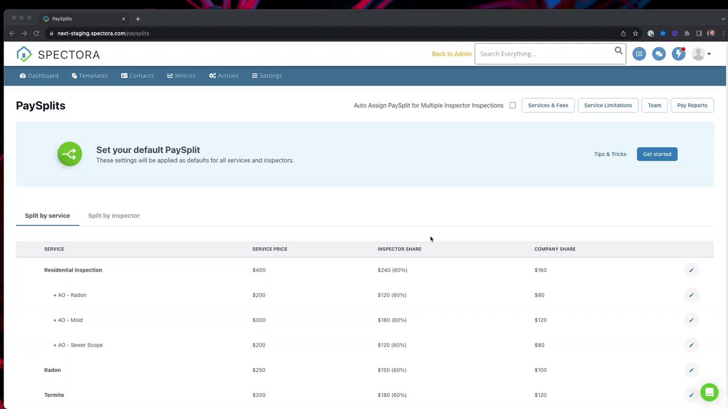Open the browser extensions puzzle icon
The image size is (728, 409).
[x=687, y=34]
